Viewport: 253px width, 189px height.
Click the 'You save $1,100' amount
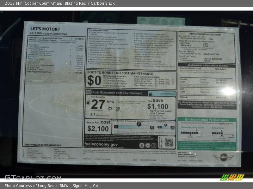(157, 106)
